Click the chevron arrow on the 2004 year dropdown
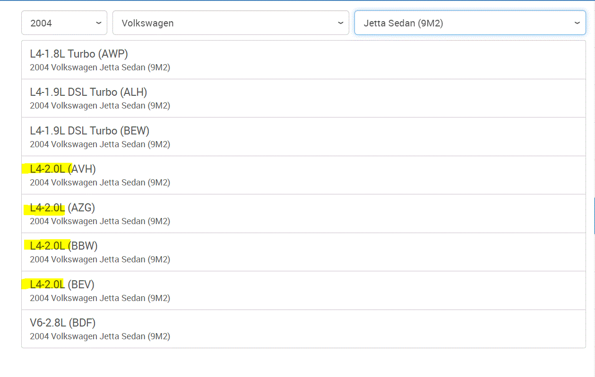This screenshot has height=377, width=595. pos(98,23)
